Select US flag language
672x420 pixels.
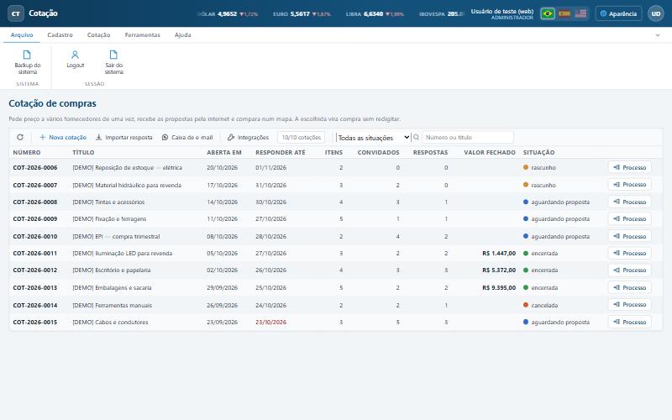coord(580,13)
